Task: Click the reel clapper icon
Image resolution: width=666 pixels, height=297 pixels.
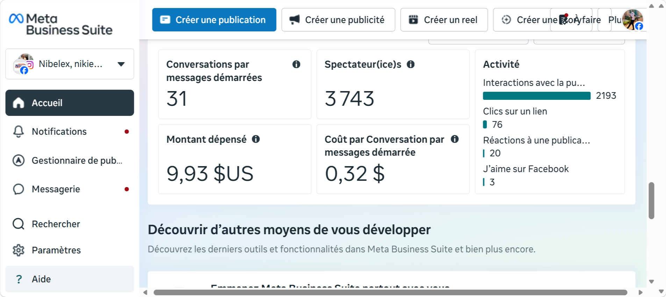Action: pyautogui.click(x=414, y=20)
